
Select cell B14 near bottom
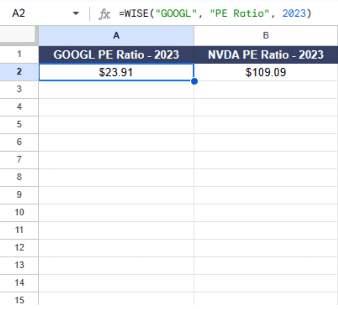click(x=266, y=283)
